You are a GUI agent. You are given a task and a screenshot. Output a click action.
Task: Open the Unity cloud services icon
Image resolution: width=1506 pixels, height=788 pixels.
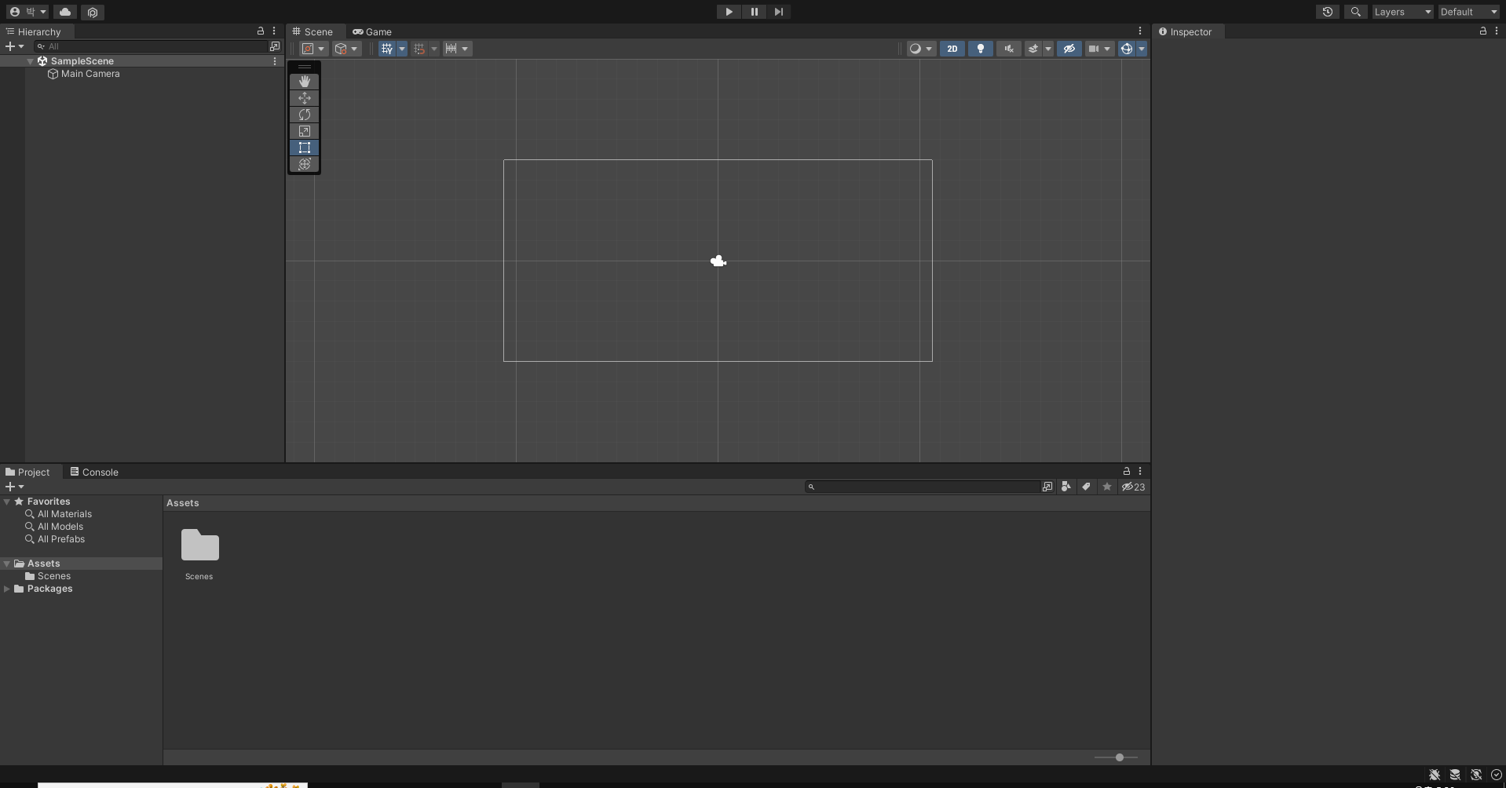[65, 12]
